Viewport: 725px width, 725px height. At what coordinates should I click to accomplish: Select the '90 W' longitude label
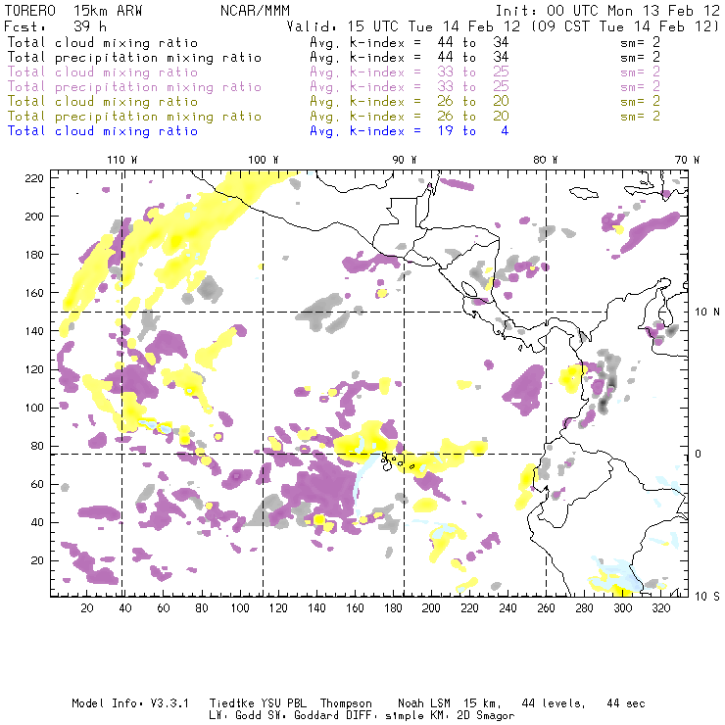[405, 160]
